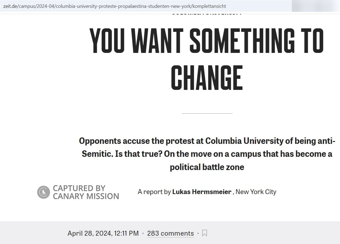Click the word "CHANGE" in the headline
Image resolution: width=340 pixels, height=244 pixels.
(207, 78)
